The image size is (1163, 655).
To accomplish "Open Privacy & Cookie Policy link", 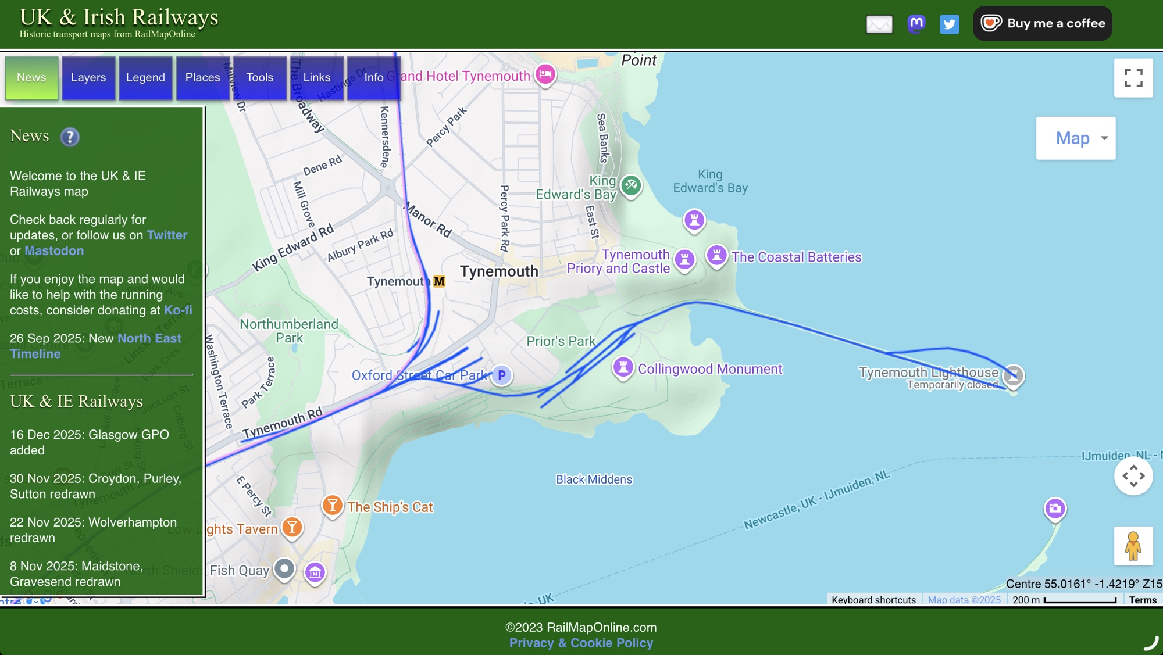I will tap(581, 643).
